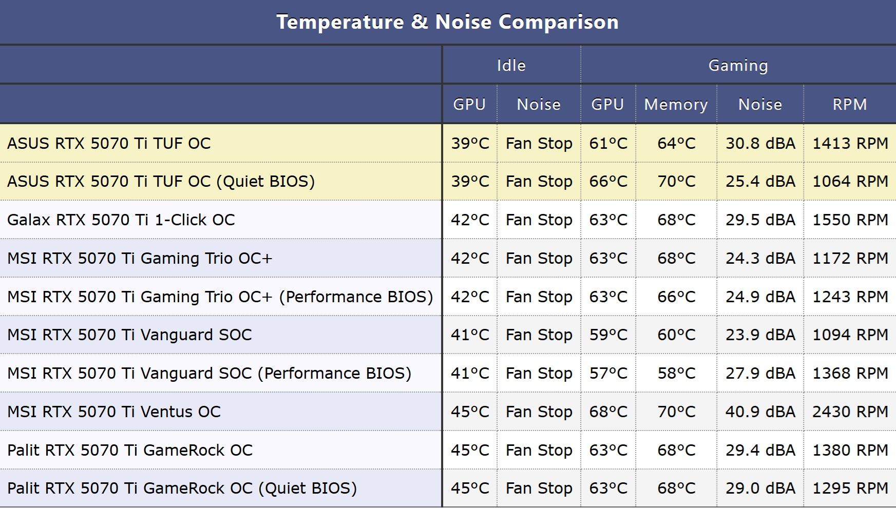
Task: Select the MSI RTX 5070 Ti Ventus OC name
Action: pyautogui.click(x=113, y=412)
